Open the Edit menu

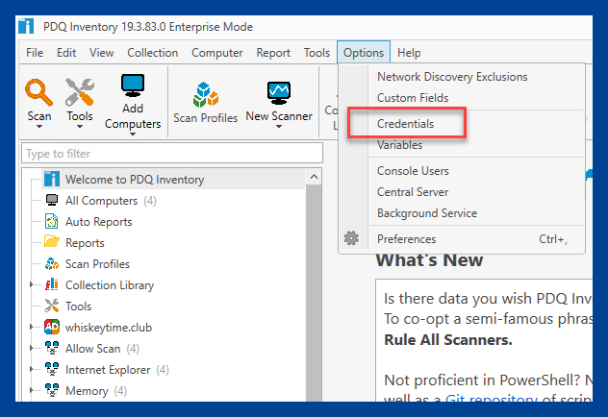click(x=66, y=52)
